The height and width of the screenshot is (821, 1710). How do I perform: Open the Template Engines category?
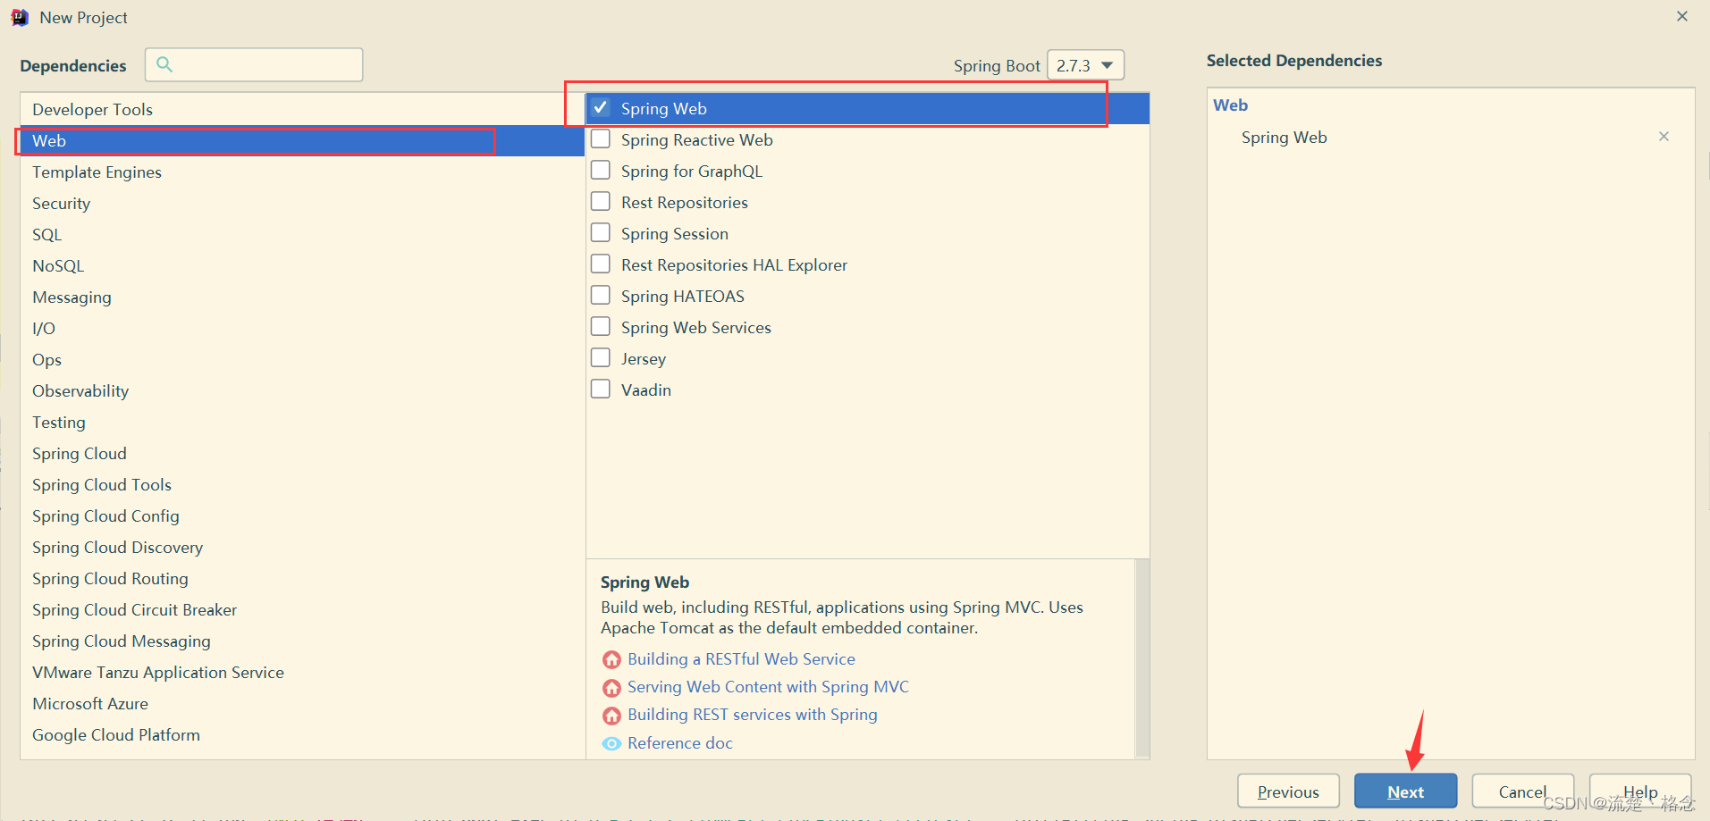tap(302, 172)
